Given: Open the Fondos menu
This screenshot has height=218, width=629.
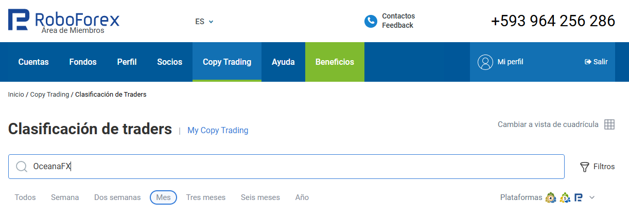Looking at the screenshot, I should [83, 62].
